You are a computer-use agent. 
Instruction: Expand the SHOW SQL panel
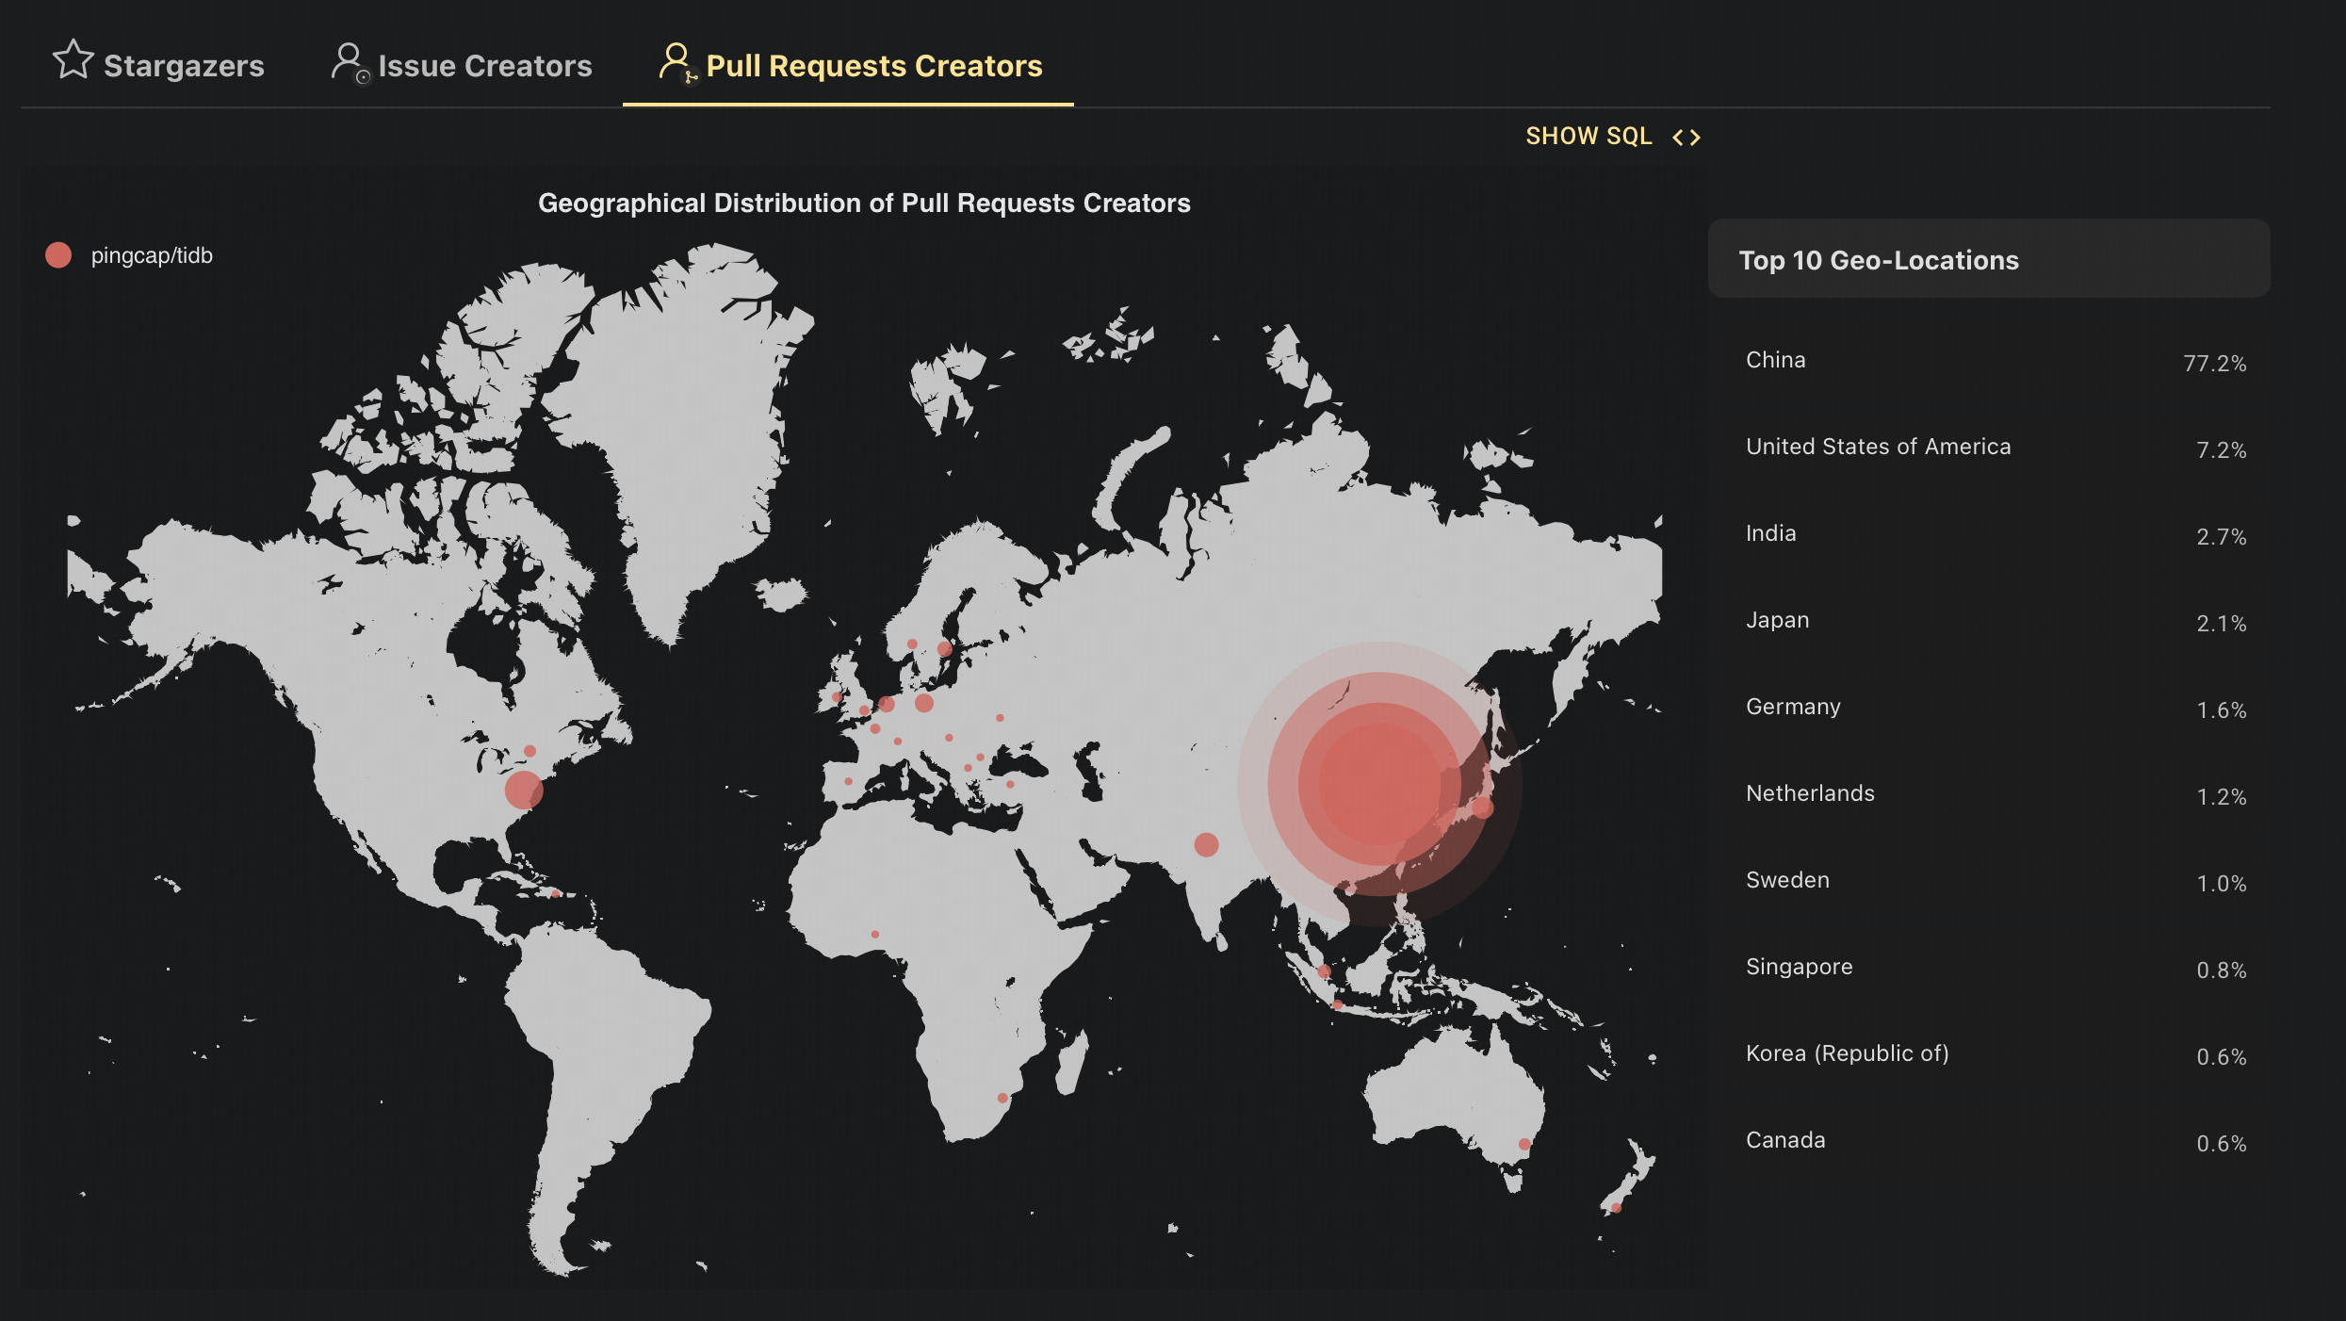click(x=1588, y=137)
